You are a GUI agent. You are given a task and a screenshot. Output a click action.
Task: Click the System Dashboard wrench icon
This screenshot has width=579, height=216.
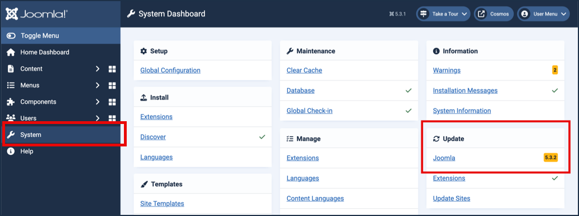point(131,14)
